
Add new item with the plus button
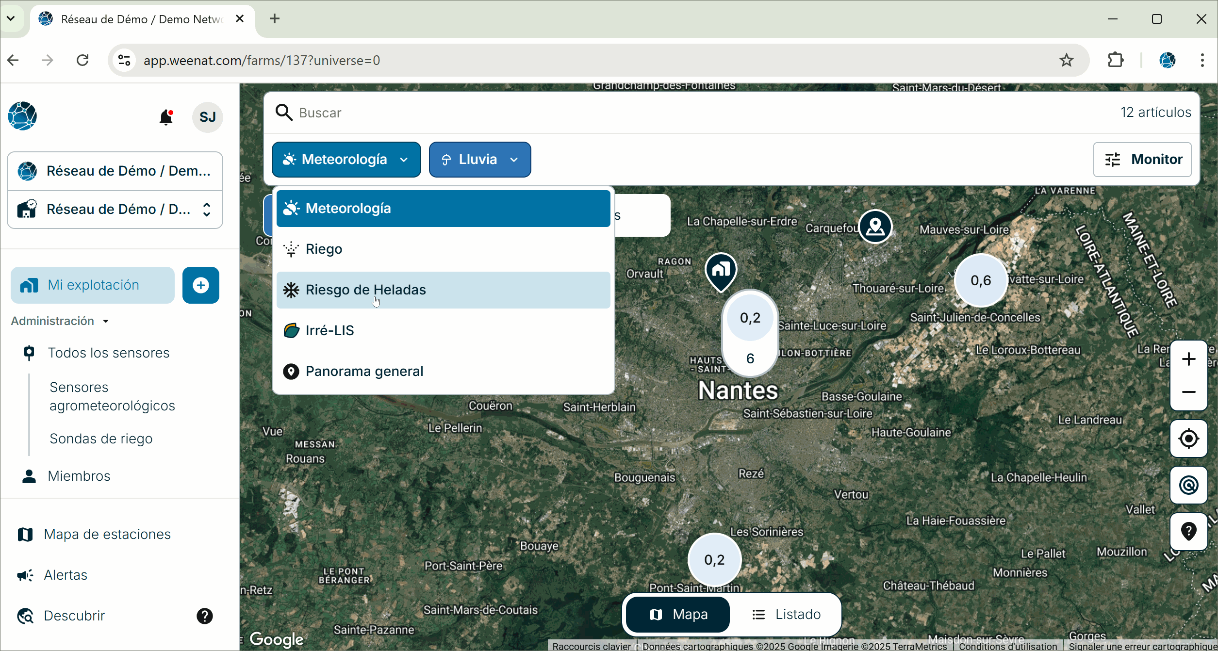[x=201, y=285]
